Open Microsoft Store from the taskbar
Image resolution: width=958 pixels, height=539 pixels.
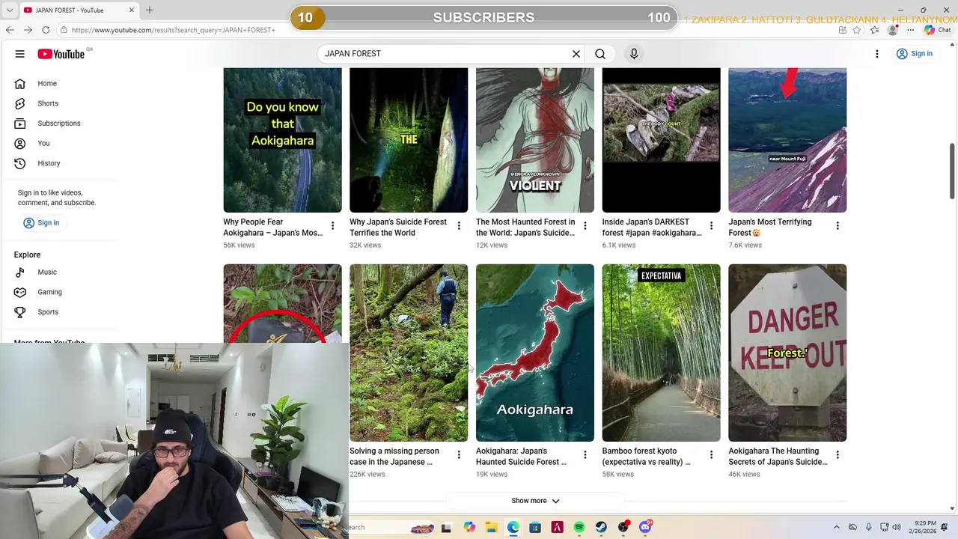535,527
